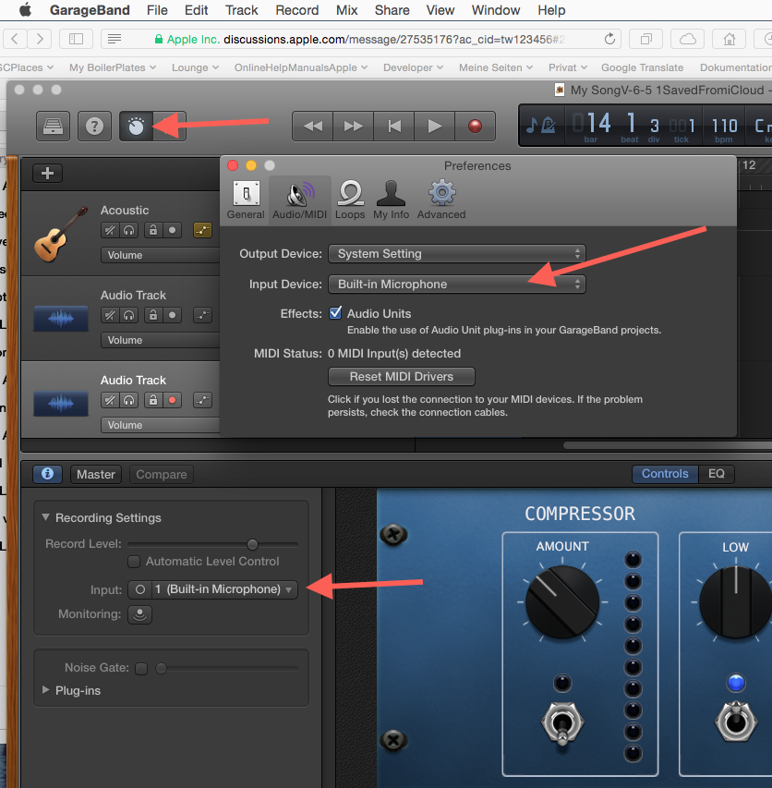The width and height of the screenshot is (772, 788).
Task: Turn the Compressor AMOUNT knob
Action: click(x=562, y=602)
